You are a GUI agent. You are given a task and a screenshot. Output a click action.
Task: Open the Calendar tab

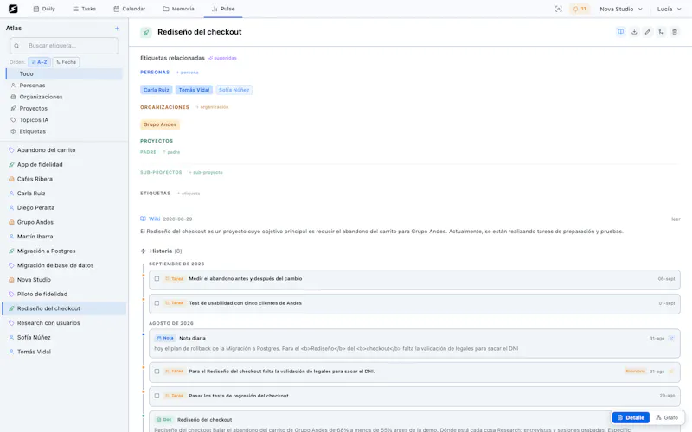[129, 9]
